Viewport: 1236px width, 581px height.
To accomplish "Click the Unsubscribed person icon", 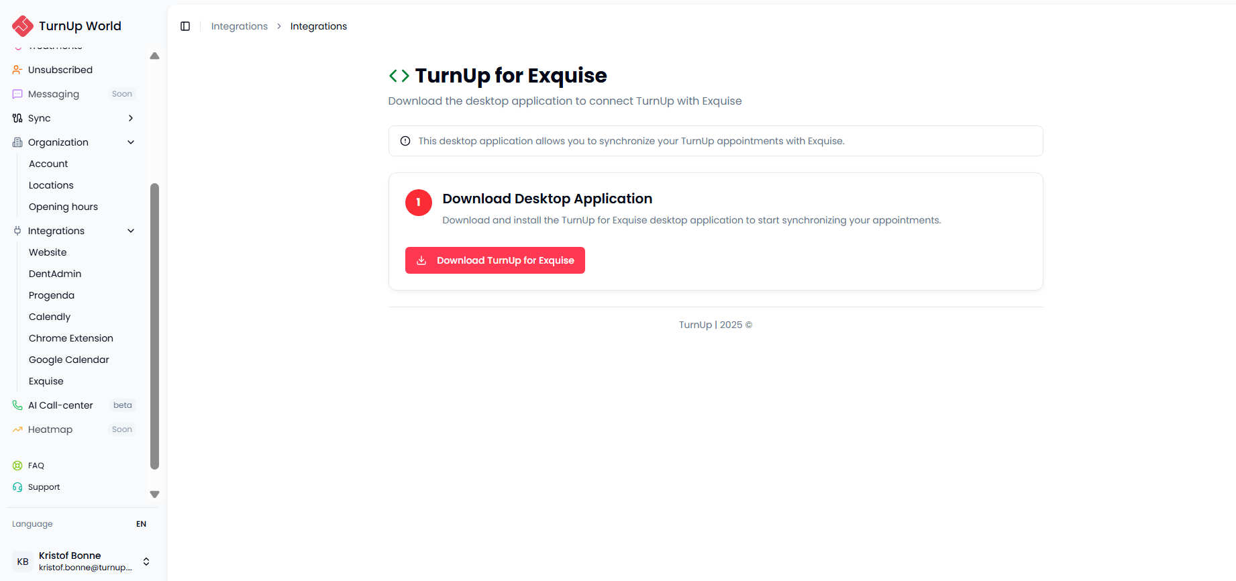I will [17, 70].
